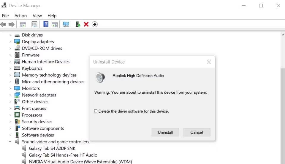Select Other devices label

point(35,102)
